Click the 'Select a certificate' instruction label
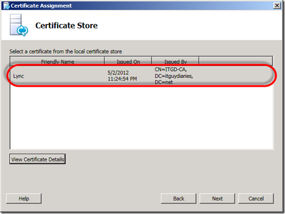Screen dimensions: 285x214 [65, 52]
